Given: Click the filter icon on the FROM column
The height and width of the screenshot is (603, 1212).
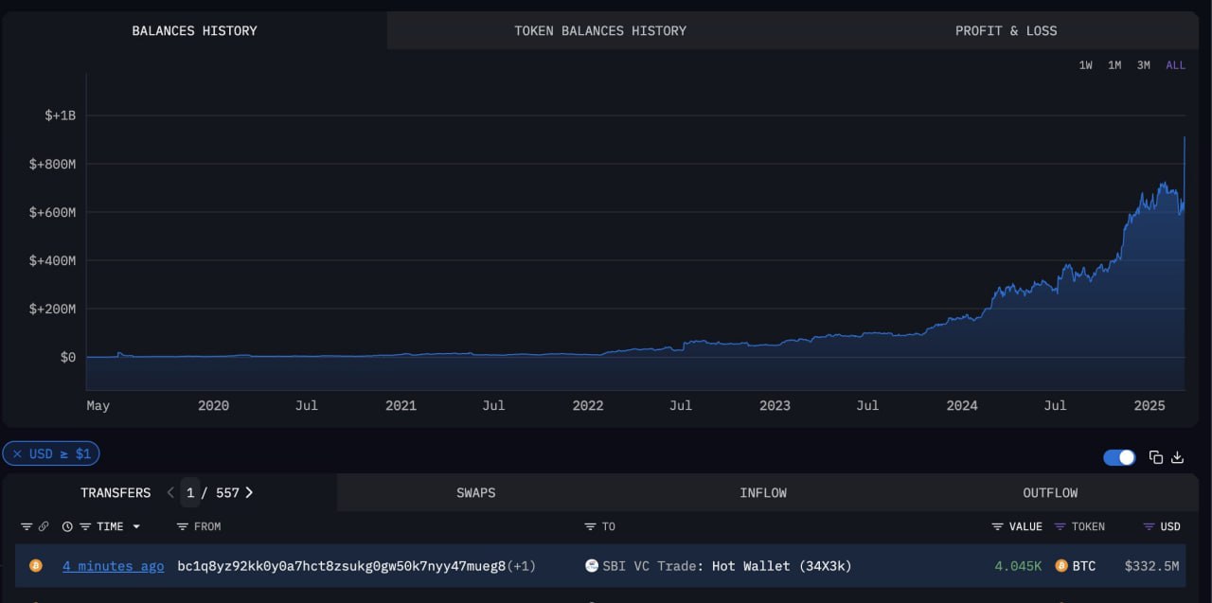Looking at the screenshot, I should tap(182, 527).
